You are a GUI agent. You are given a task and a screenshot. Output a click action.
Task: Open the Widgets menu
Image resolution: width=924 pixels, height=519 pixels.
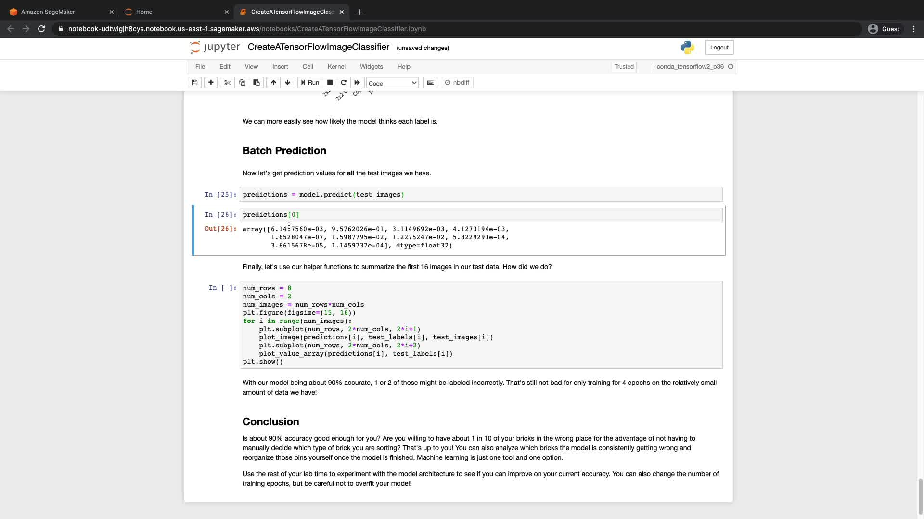coord(371,67)
